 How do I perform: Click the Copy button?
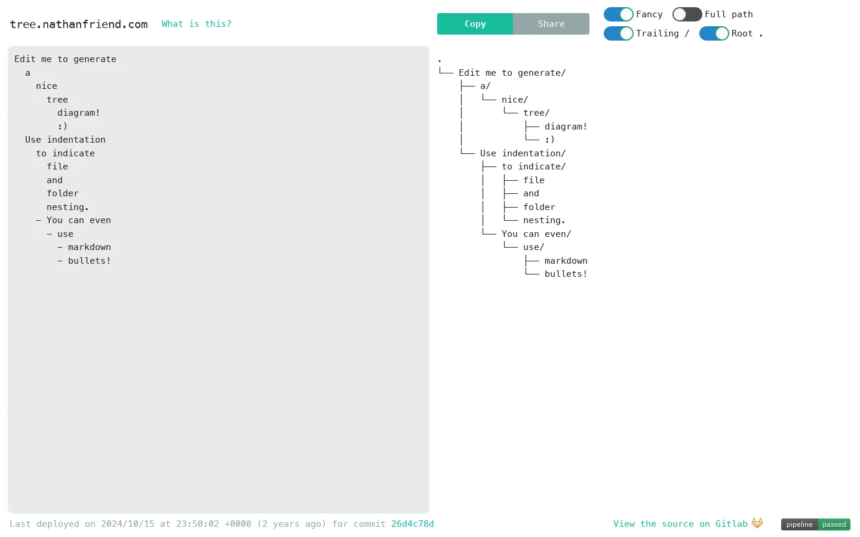click(x=475, y=24)
